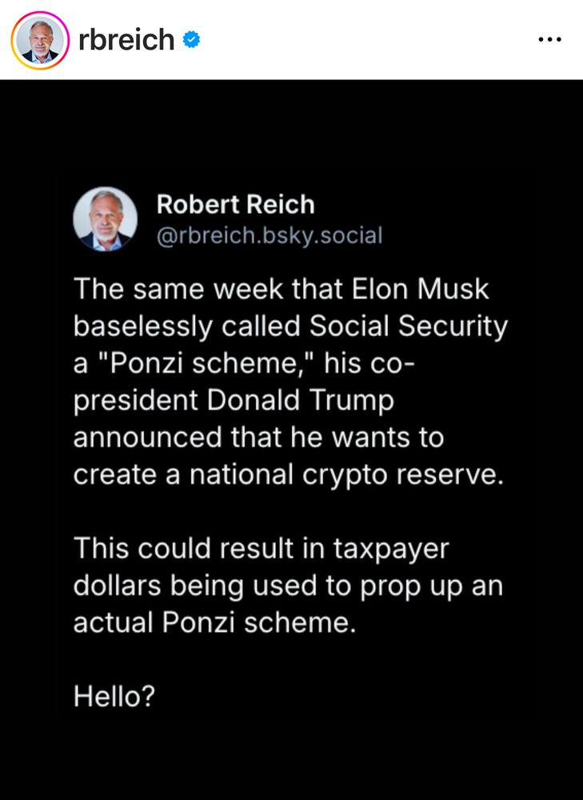Click the word "taxpayer" in second paragraph
Image resolution: width=583 pixels, height=800 pixels.
[391, 550]
